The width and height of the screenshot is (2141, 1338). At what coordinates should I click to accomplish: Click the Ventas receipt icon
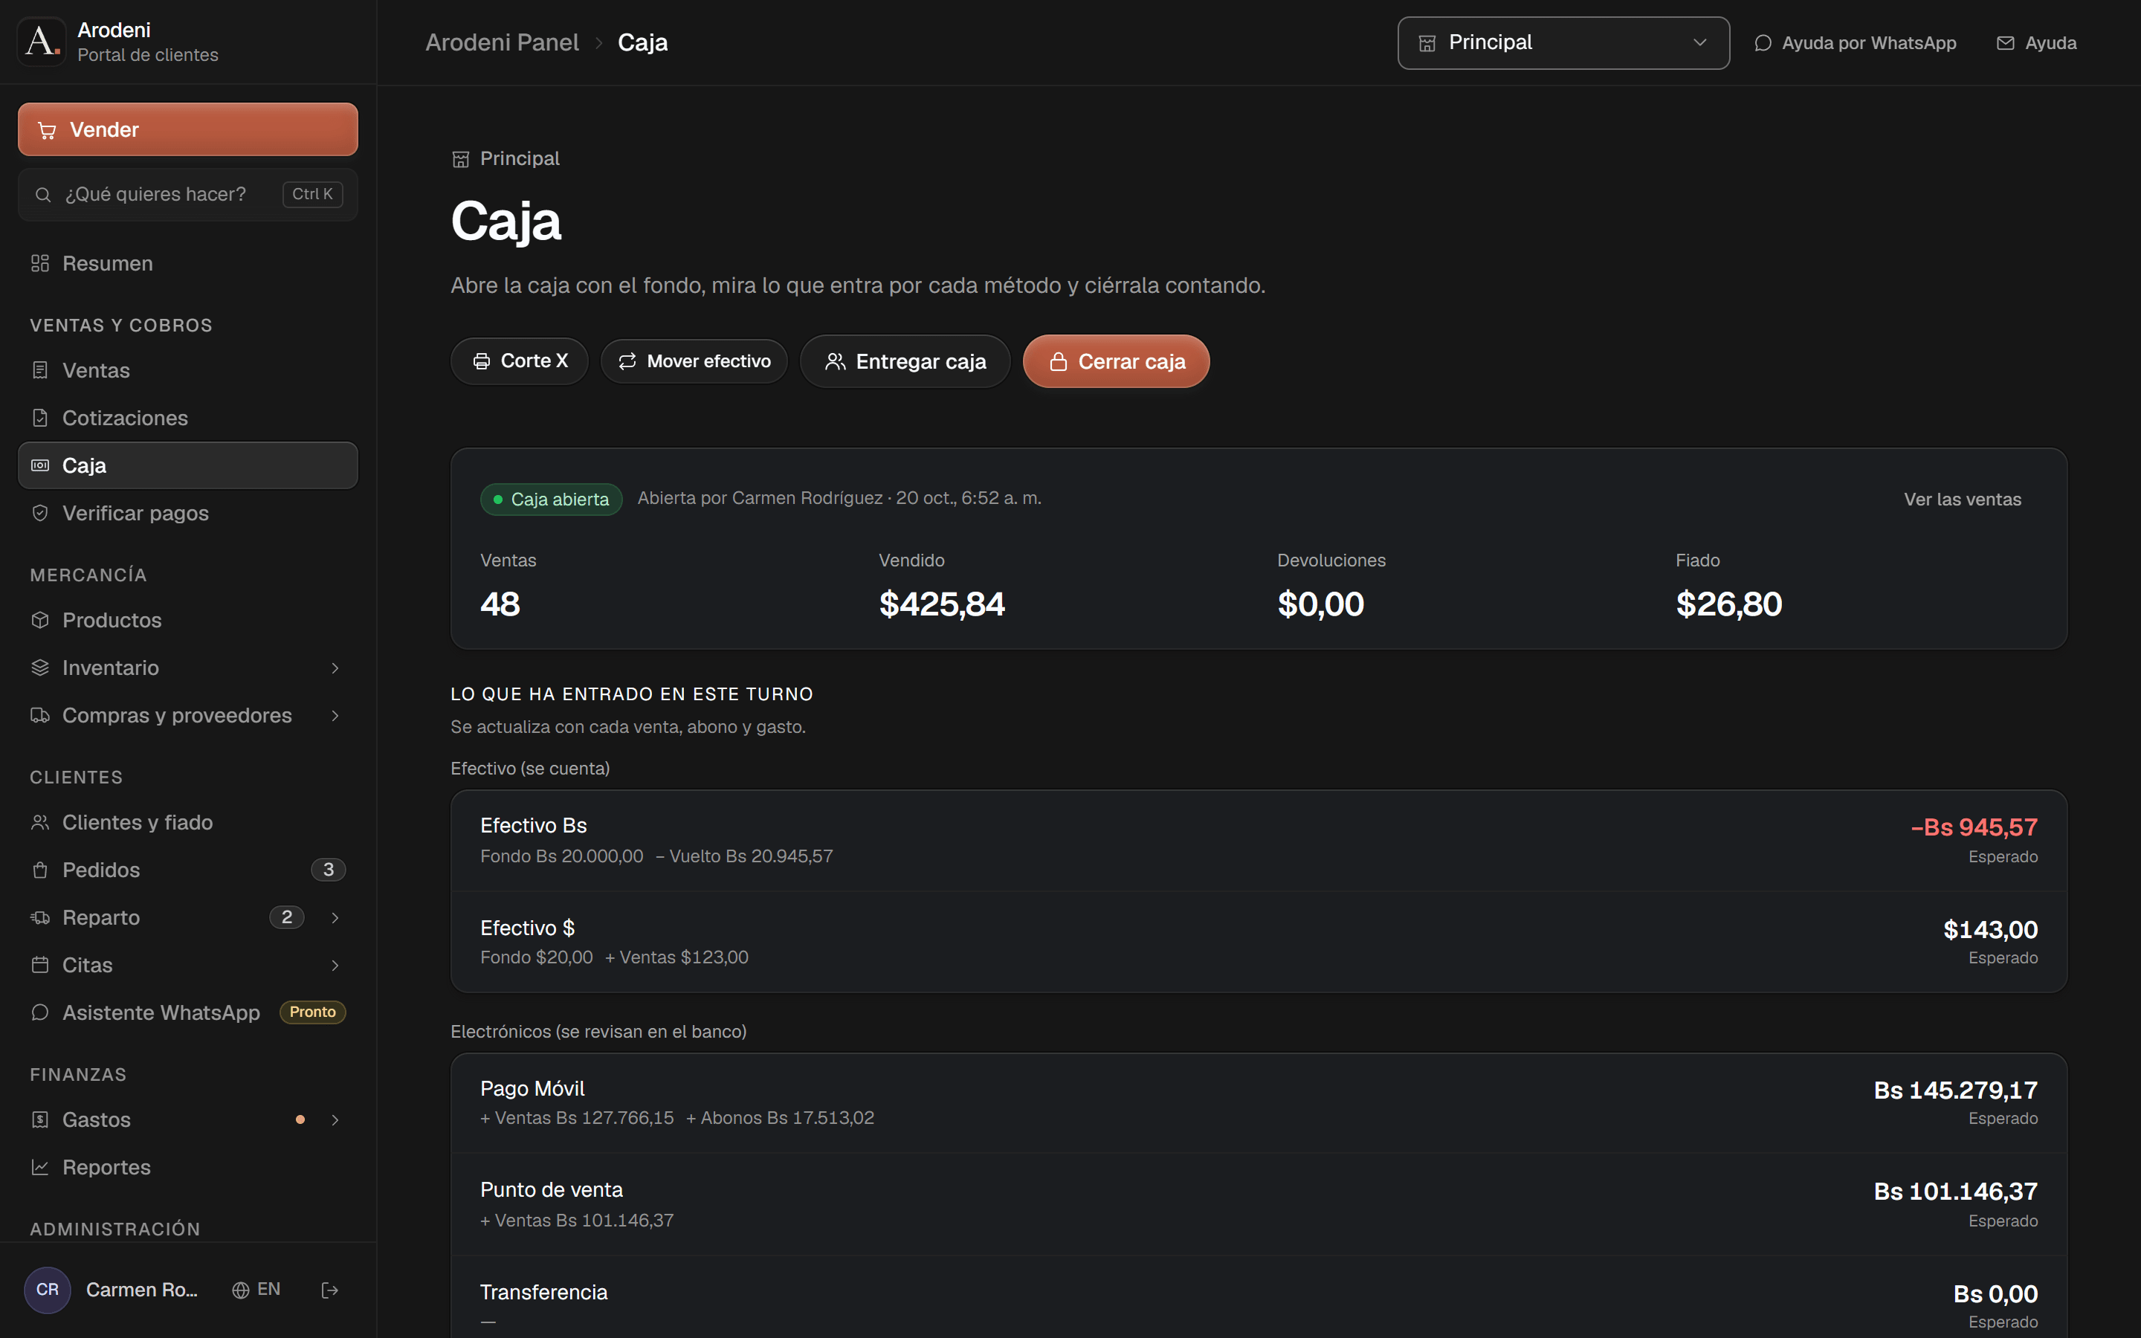pyautogui.click(x=40, y=370)
